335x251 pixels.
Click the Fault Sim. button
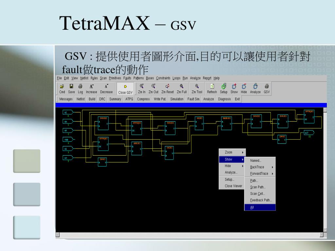pos(194,99)
